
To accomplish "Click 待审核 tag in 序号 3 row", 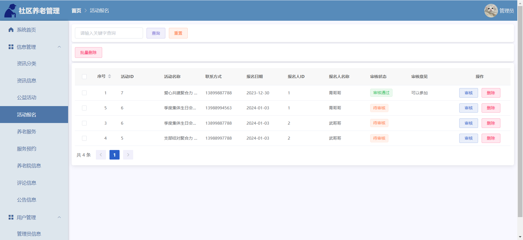I will [x=379, y=123].
